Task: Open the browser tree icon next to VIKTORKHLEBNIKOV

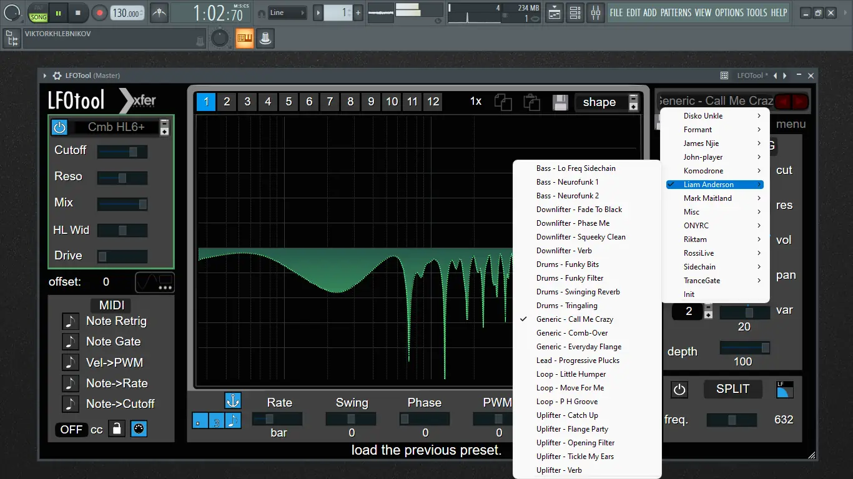Action: (11, 39)
